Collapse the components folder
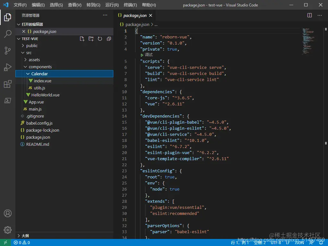 [64, 67]
